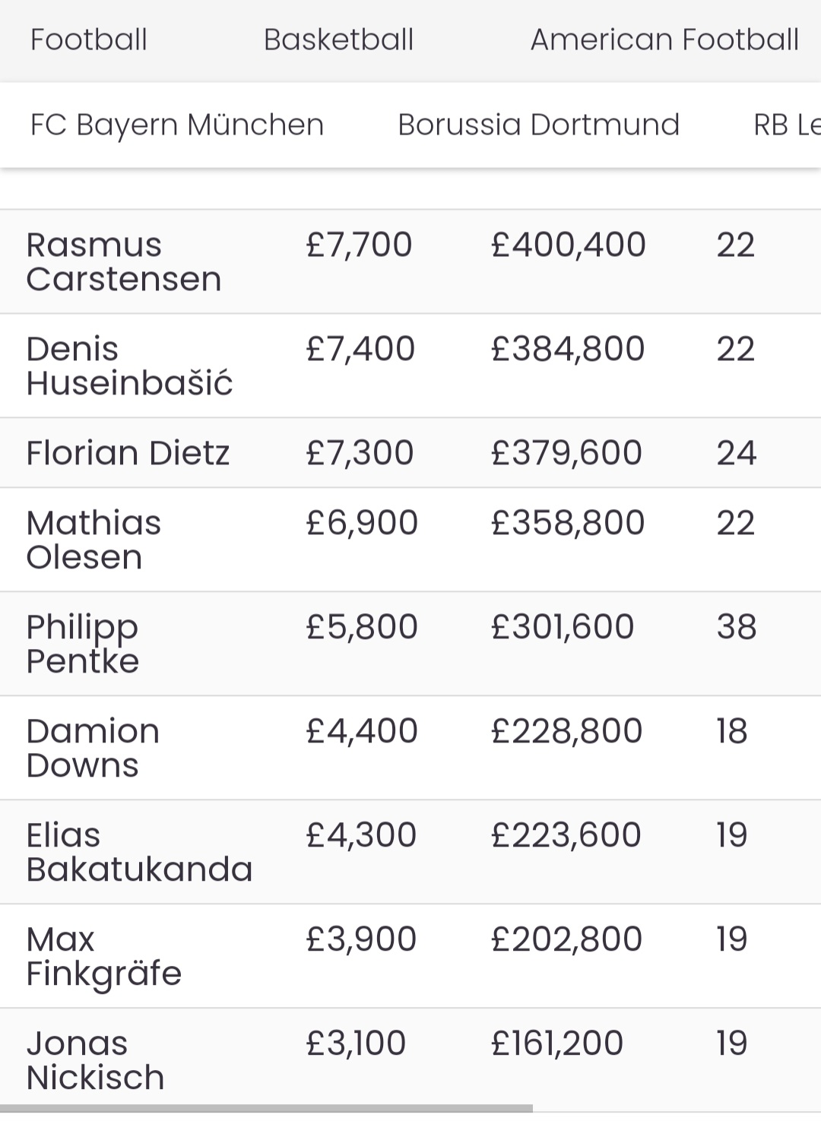
Task: Select the Denis Huseinbašić row
Action: (410, 366)
